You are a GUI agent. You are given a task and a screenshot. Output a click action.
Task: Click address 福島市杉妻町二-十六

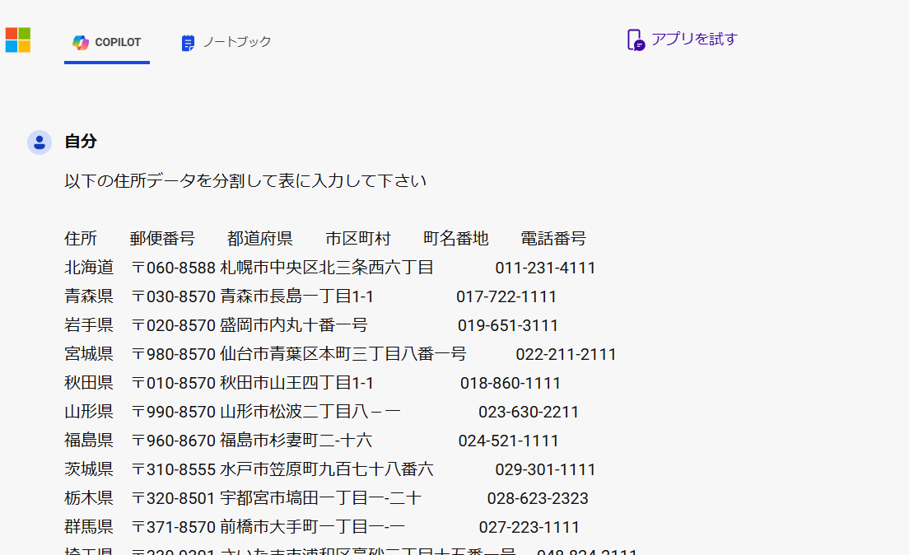(296, 441)
